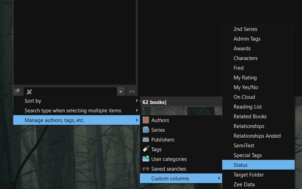Click the Tags label icon
The image size is (302, 189).
(x=146, y=149)
